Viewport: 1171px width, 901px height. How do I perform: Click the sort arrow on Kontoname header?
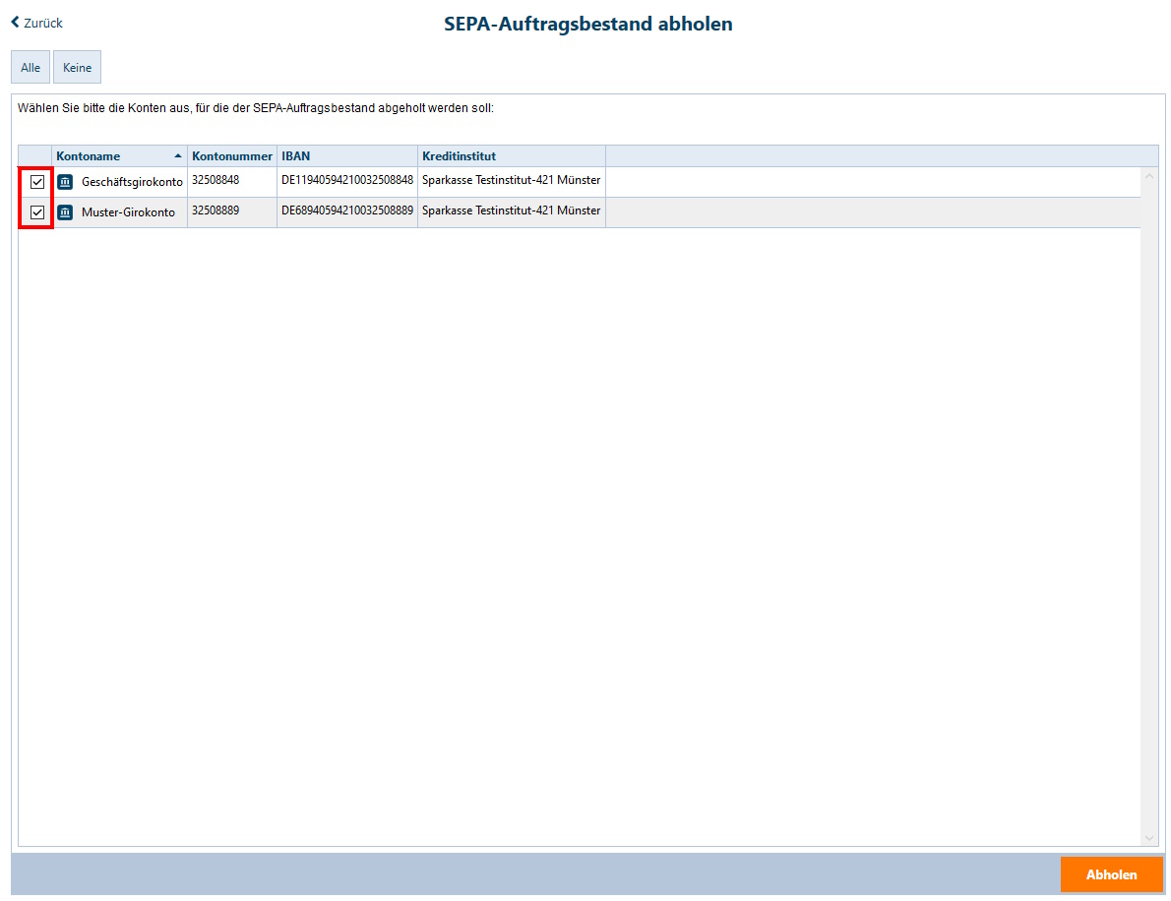coord(176,155)
